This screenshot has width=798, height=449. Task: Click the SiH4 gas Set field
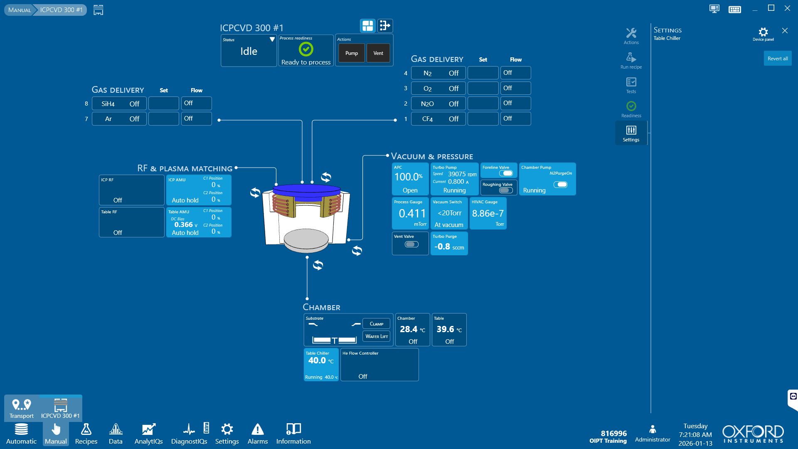click(164, 104)
